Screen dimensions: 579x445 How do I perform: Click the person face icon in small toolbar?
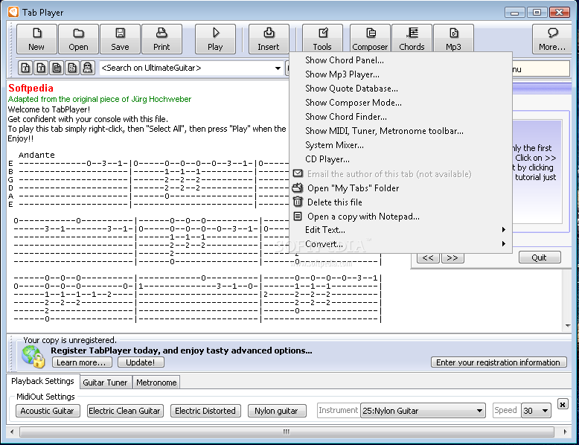pyautogui.click(x=88, y=68)
